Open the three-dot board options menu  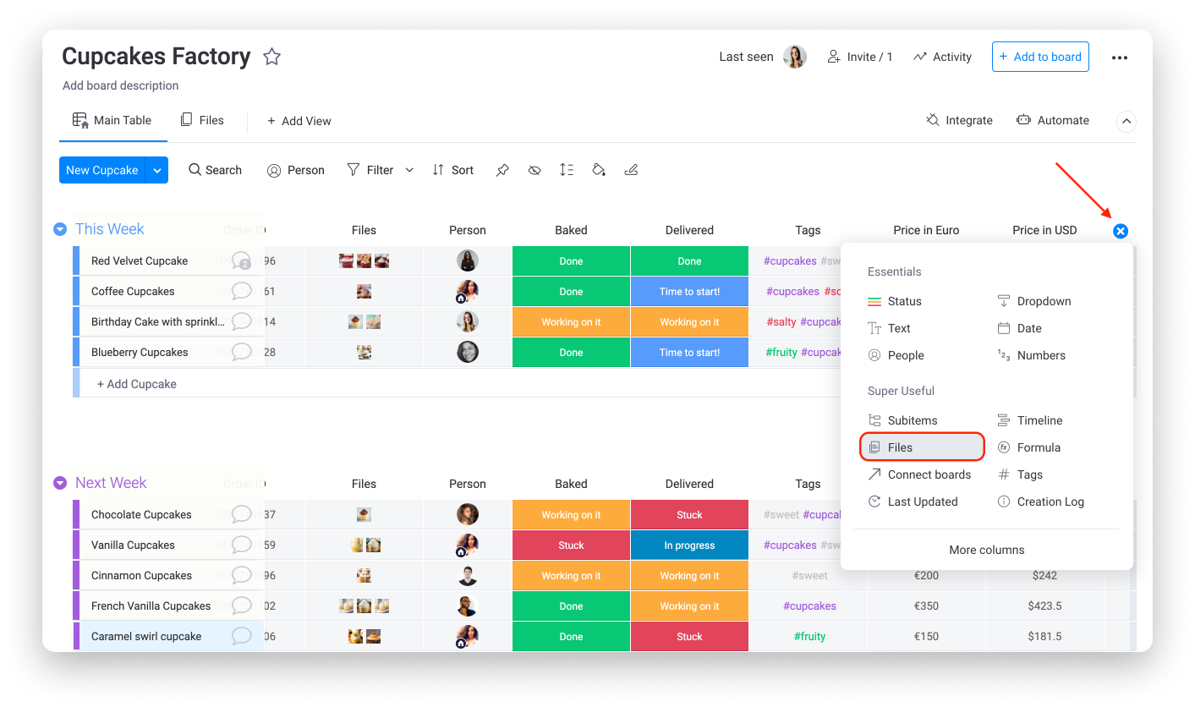point(1120,58)
